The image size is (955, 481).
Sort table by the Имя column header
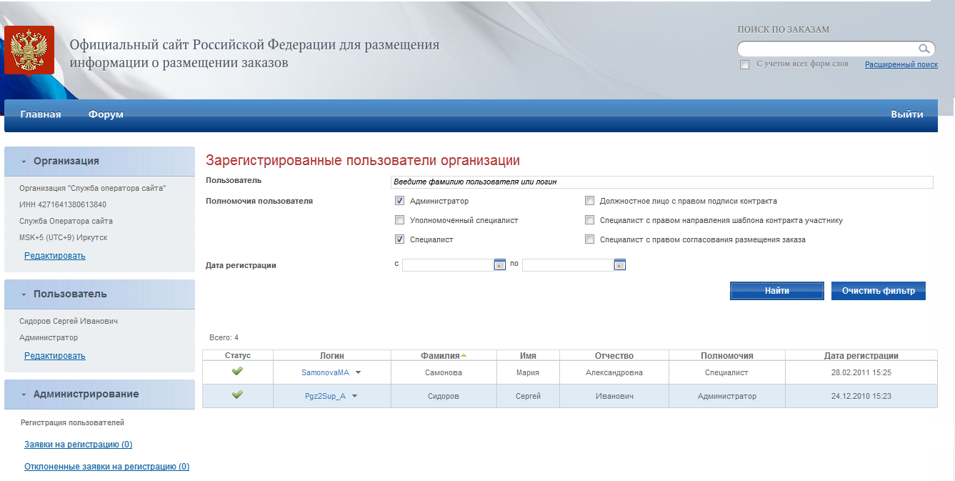click(528, 355)
